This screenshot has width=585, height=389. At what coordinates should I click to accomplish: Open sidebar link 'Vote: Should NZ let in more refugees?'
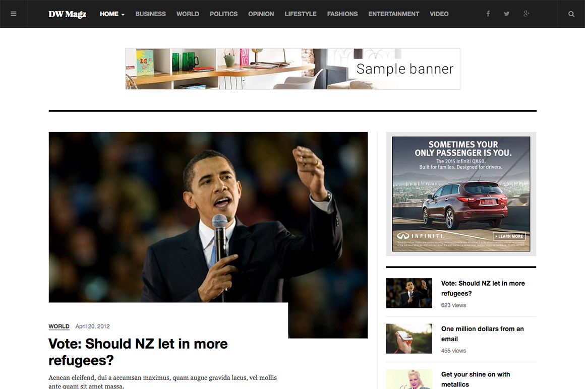(x=483, y=288)
